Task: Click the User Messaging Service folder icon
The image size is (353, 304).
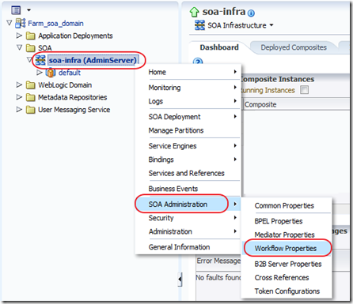Action: pyautogui.click(x=31, y=110)
